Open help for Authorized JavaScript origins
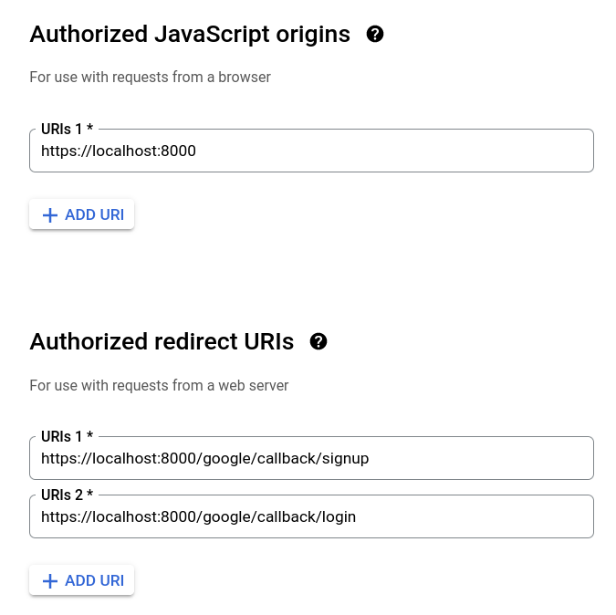Viewport: 616px width, 615px height. tap(375, 34)
